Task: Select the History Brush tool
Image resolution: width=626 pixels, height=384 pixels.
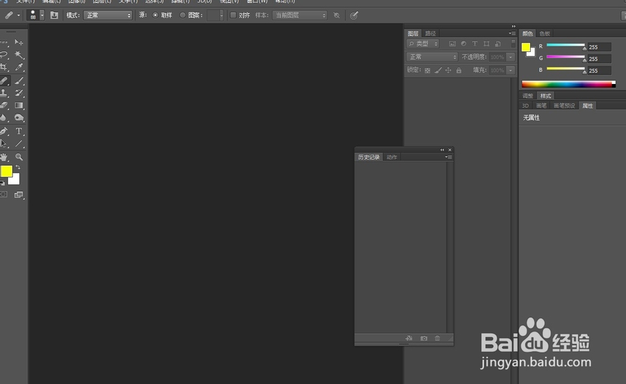Action: click(19, 93)
